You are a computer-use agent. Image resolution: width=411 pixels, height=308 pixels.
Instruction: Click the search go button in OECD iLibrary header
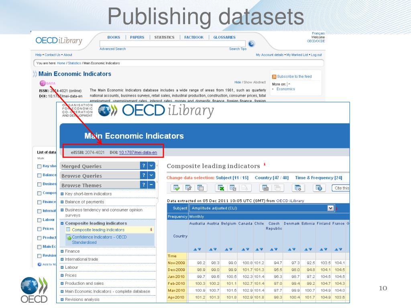251,44
